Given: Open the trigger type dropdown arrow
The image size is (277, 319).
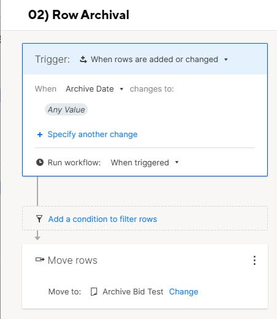Looking at the screenshot, I should point(226,60).
